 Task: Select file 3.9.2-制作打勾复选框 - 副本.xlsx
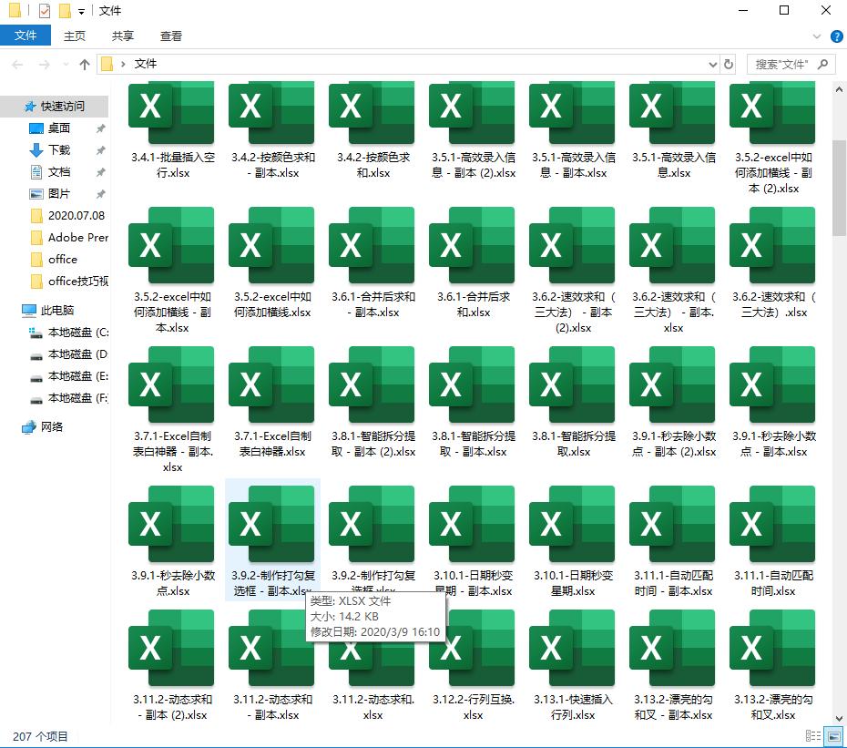pos(272,540)
